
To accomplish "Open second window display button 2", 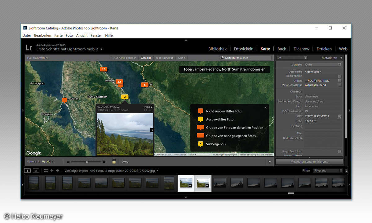I will pyautogui.click(x=36, y=170).
